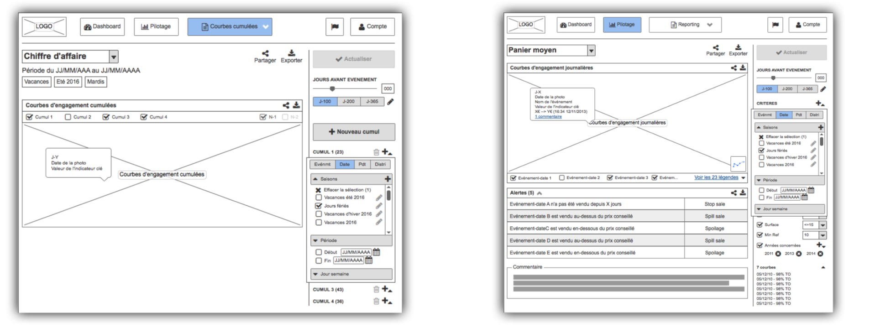The width and height of the screenshot is (875, 328).
Task: Download the Courbes d'engagement cumulées chart
Action: pyautogui.click(x=296, y=105)
